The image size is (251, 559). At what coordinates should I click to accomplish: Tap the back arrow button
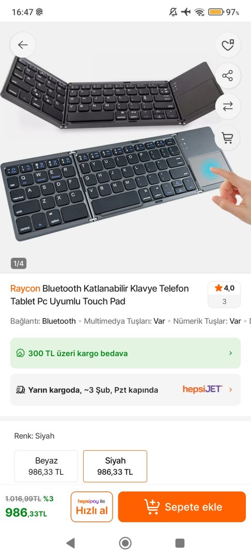click(x=23, y=45)
